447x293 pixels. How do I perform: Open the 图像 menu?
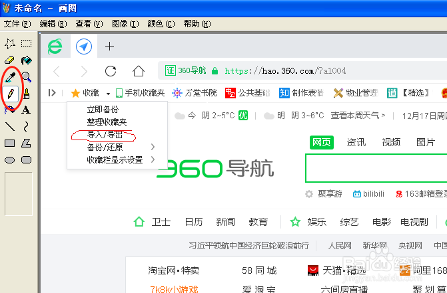coord(125,24)
